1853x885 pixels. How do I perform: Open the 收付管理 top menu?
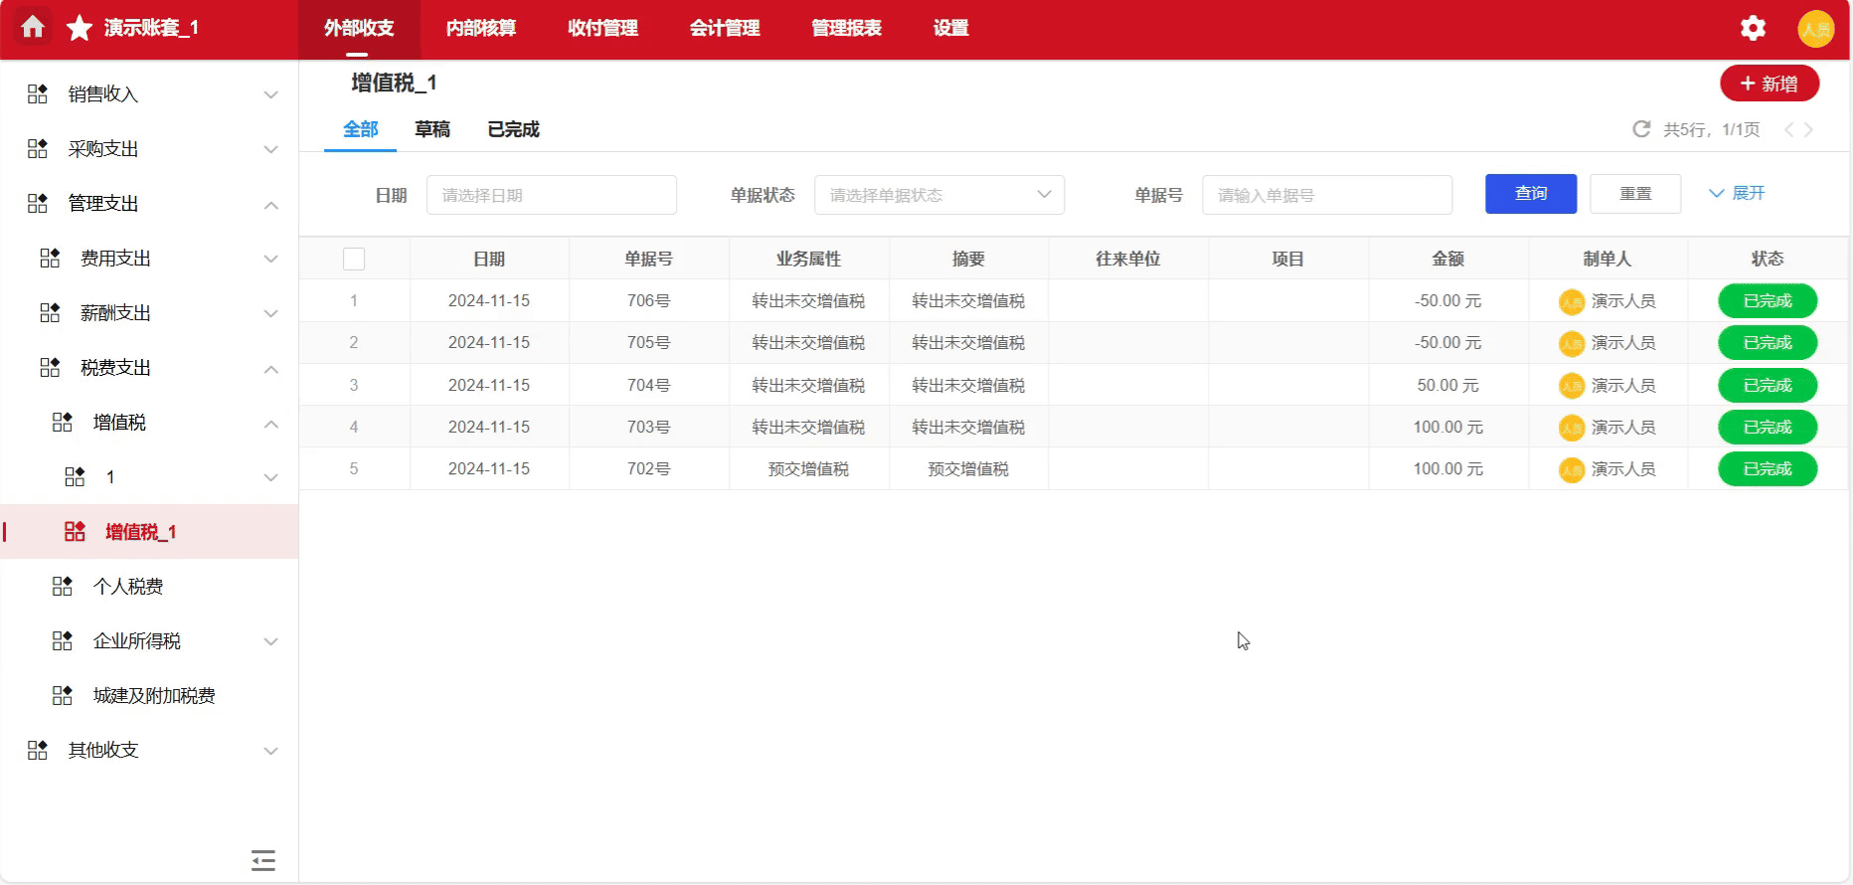click(x=603, y=28)
